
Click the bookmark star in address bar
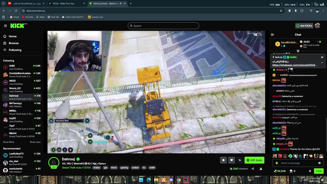[281, 11]
